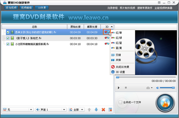Enable the 合并成一个文件 checkbox
This screenshot has height=118, width=179.
pos(120,102)
